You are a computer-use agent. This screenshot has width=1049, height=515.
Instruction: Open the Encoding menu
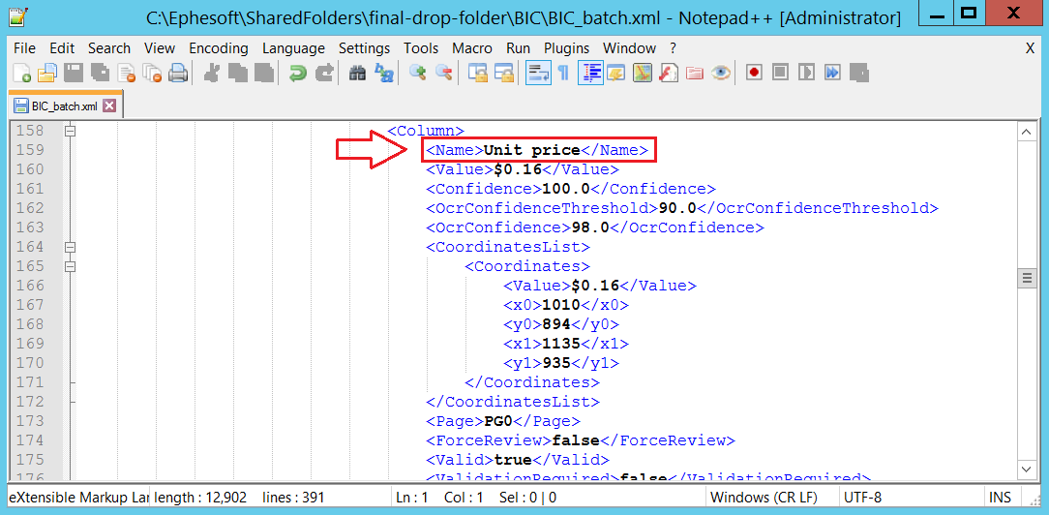pos(218,48)
